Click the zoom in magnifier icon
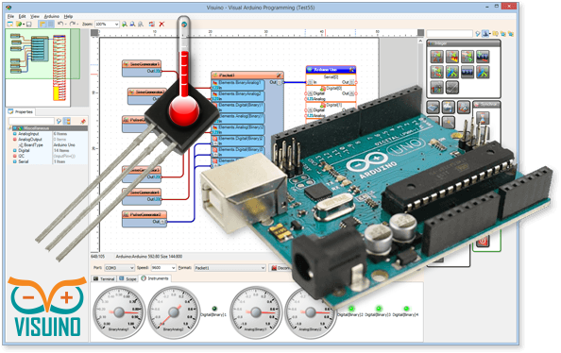561x353 pixels. [x=125, y=24]
